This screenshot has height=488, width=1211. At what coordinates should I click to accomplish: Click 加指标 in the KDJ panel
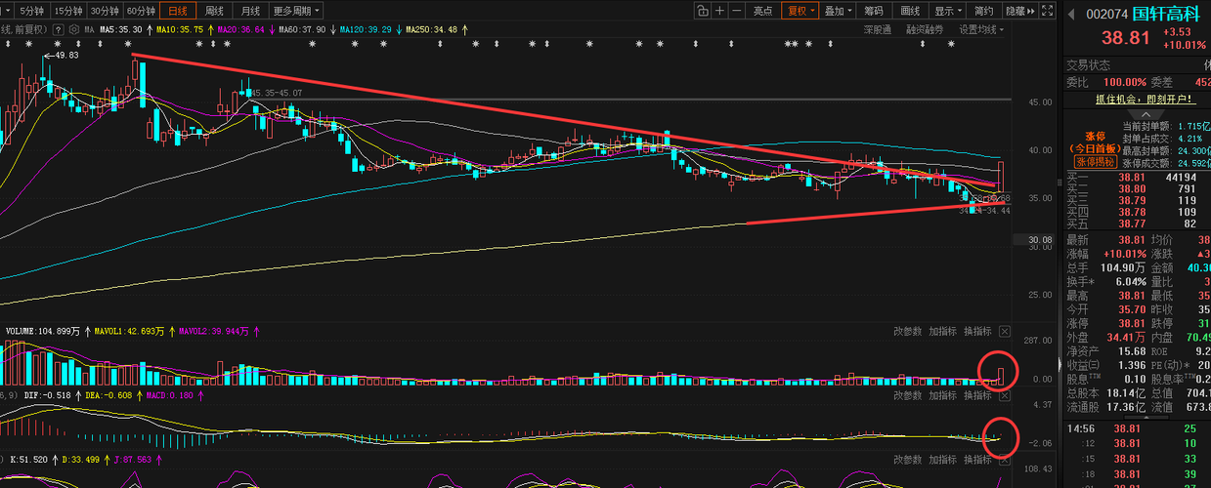[942, 459]
